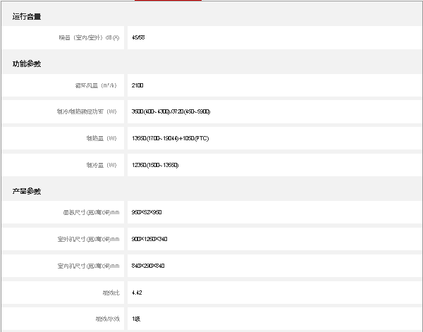Click the rated power value starting with 3500
Viewport: 423px width, 332px height.
[x=171, y=112]
